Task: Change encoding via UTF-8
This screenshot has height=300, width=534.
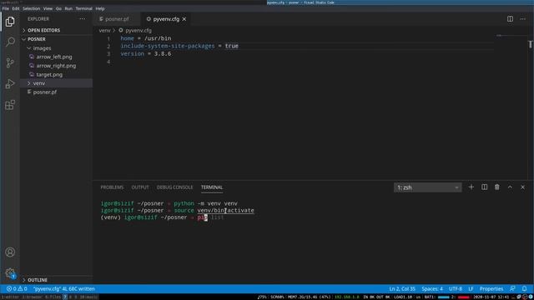Action: pos(456,289)
